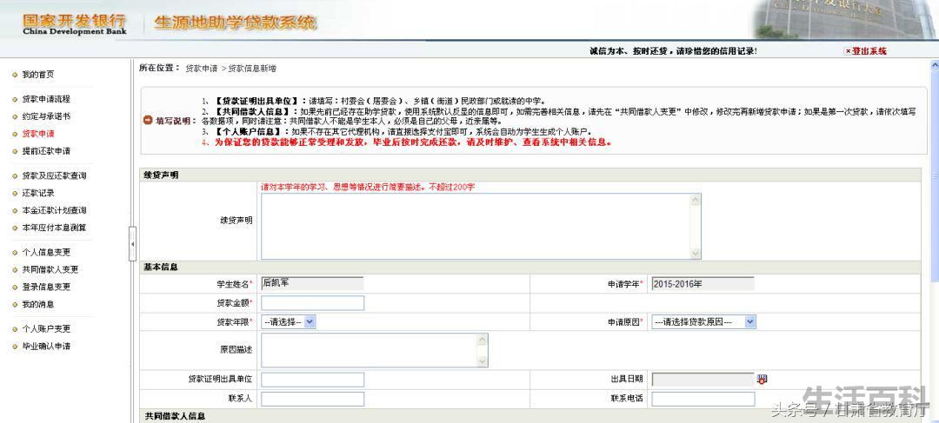Click the 续贷声明 text area
Viewport: 939px width, 423px height.
[x=481, y=226]
